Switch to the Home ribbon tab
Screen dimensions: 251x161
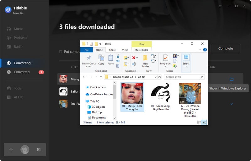pos(99,50)
